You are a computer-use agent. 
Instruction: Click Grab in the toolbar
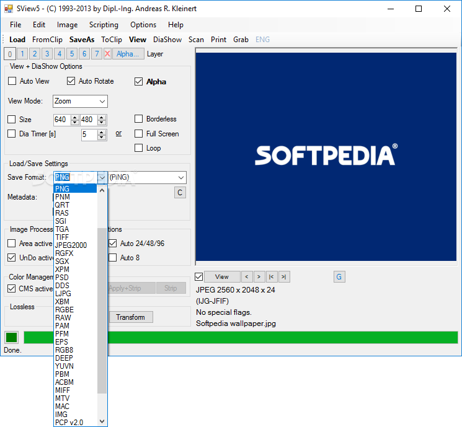pyautogui.click(x=241, y=40)
